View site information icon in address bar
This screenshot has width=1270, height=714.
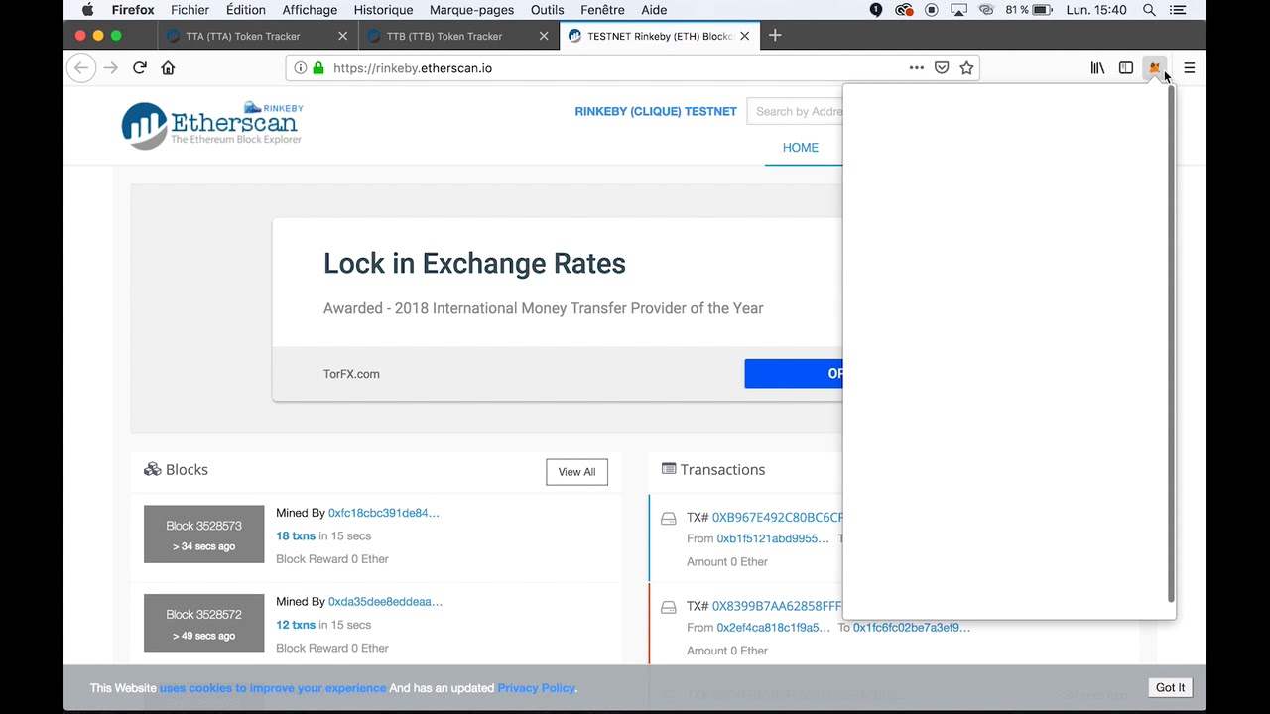pyautogui.click(x=300, y=68)
